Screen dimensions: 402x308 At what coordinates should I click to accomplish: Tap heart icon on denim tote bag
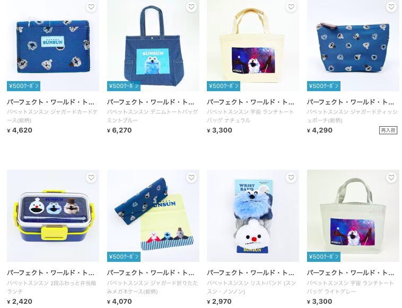pos(191,7)
